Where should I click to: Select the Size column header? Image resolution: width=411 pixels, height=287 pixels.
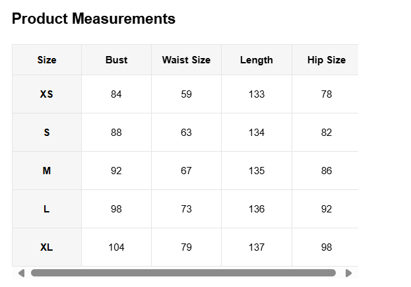(x=47, y=60)
